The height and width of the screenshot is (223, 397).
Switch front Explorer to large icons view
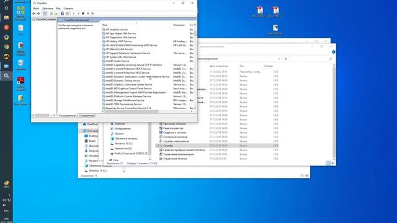pos(332,163)
